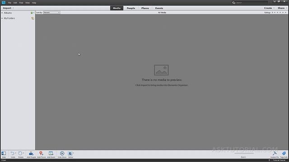Open the Create dropdown

pyautogui.click(x=269, y=8)
